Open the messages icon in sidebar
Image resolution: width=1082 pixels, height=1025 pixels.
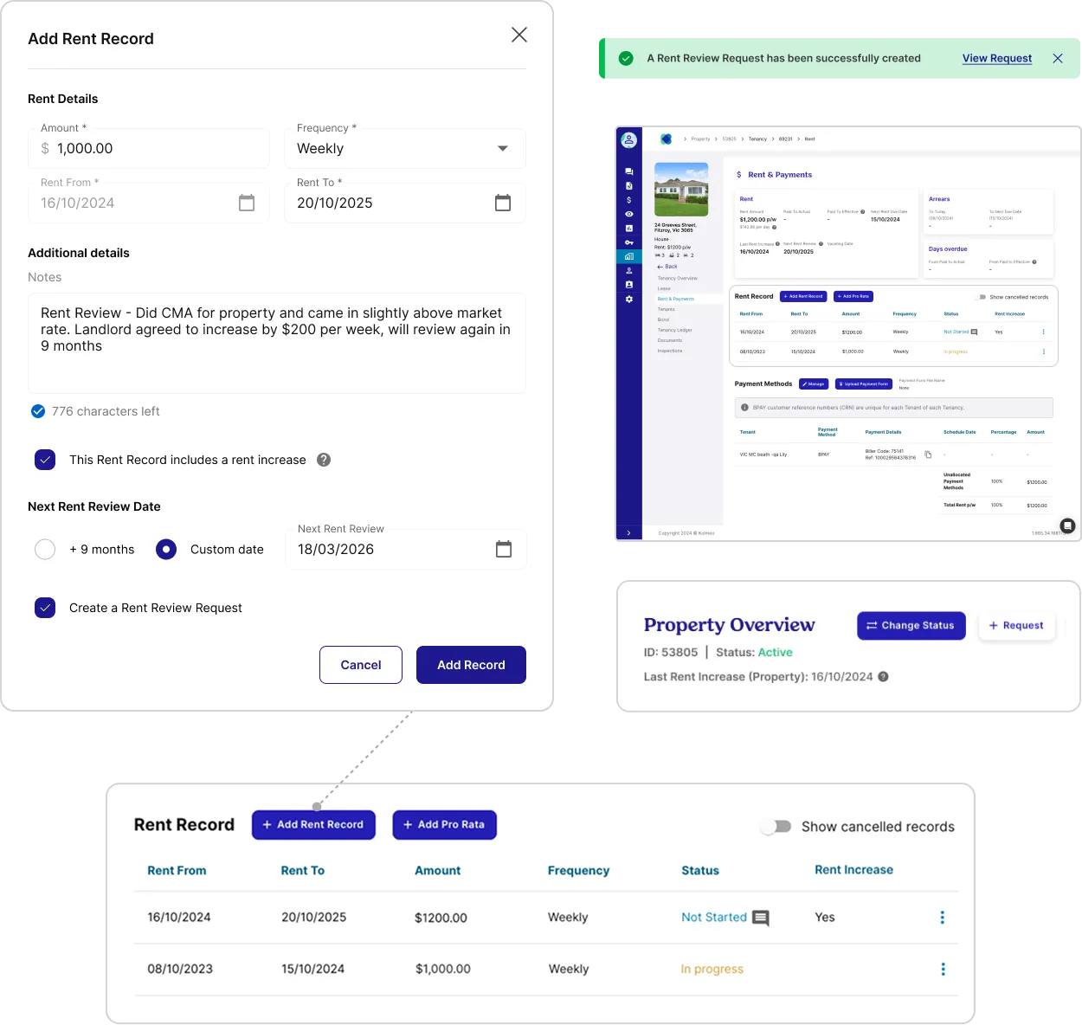click(629, 171)
